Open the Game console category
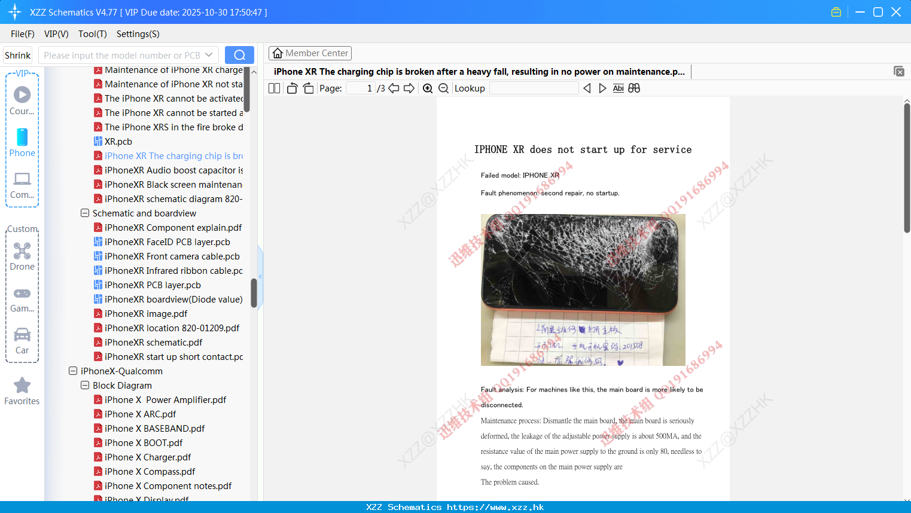911x513 pixels. click(x=22, y=300)
